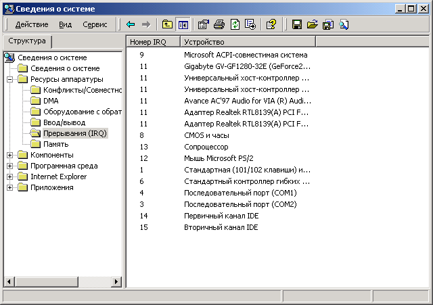Select Конфликты/Совместное tree item
The image size is (433, 305).
[x=83, y=90]
